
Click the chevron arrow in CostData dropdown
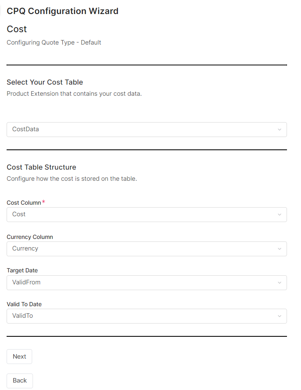tap(279, 130)
